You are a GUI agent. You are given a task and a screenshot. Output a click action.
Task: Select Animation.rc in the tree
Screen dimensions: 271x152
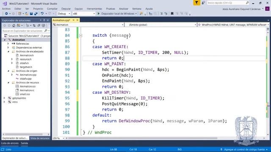coord(27,90)
